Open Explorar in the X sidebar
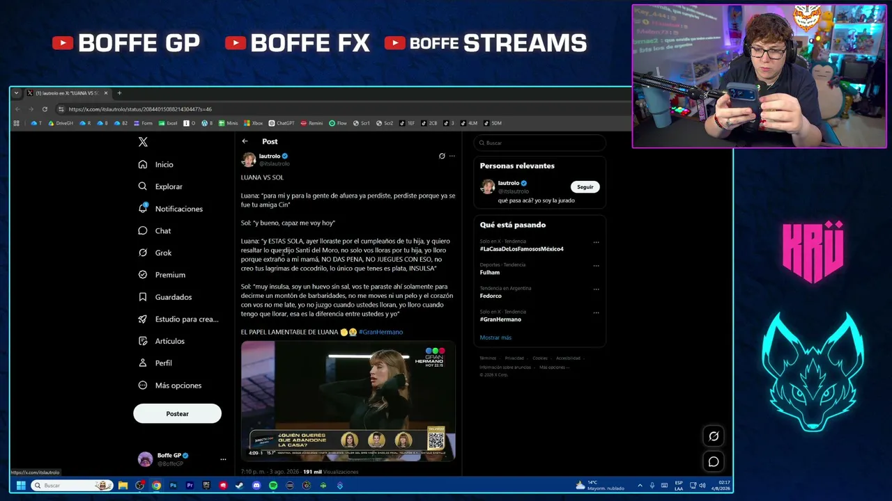 160,186
